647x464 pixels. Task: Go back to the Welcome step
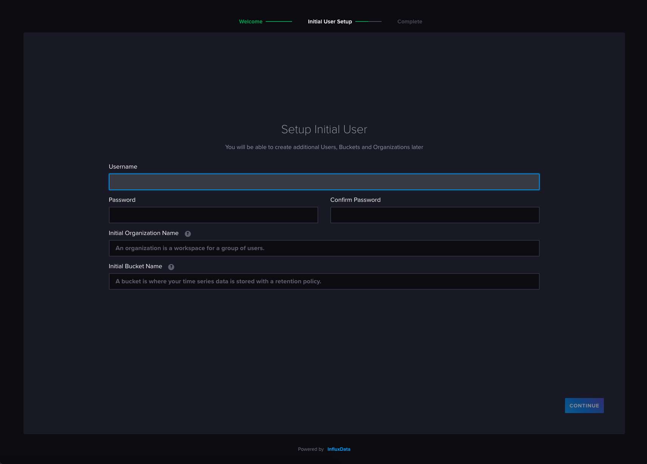[251, 22]
